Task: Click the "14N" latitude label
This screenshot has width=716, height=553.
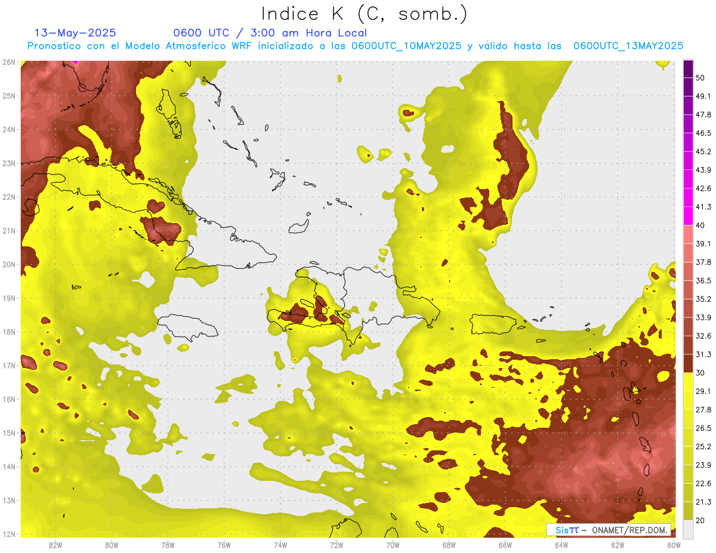Action: (9, 467)
